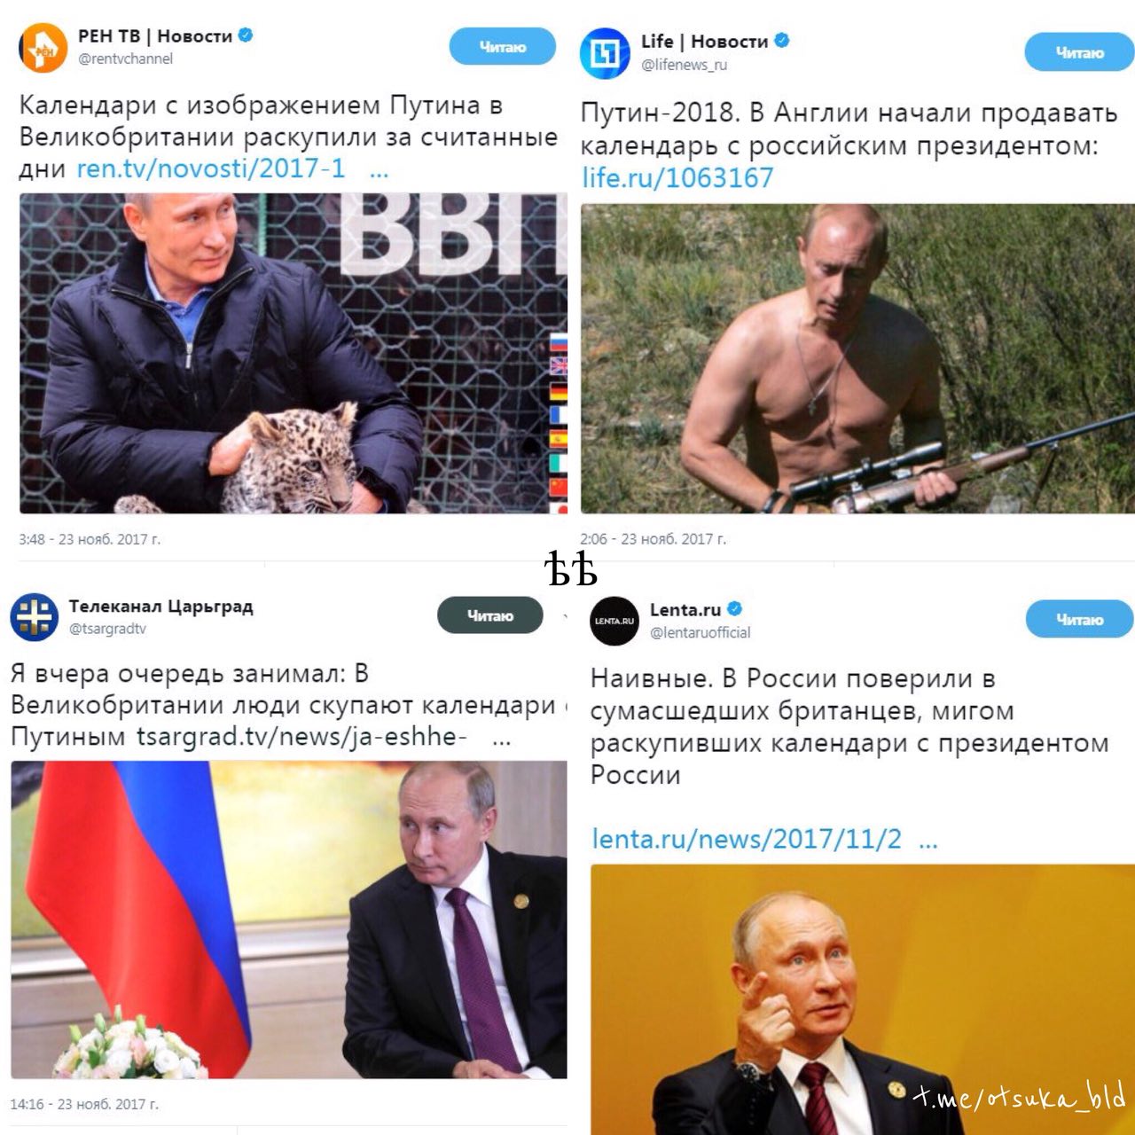Open the Tsargrad channel avatar
Screen dimensions: 1135x1135
tap(34, 616)
